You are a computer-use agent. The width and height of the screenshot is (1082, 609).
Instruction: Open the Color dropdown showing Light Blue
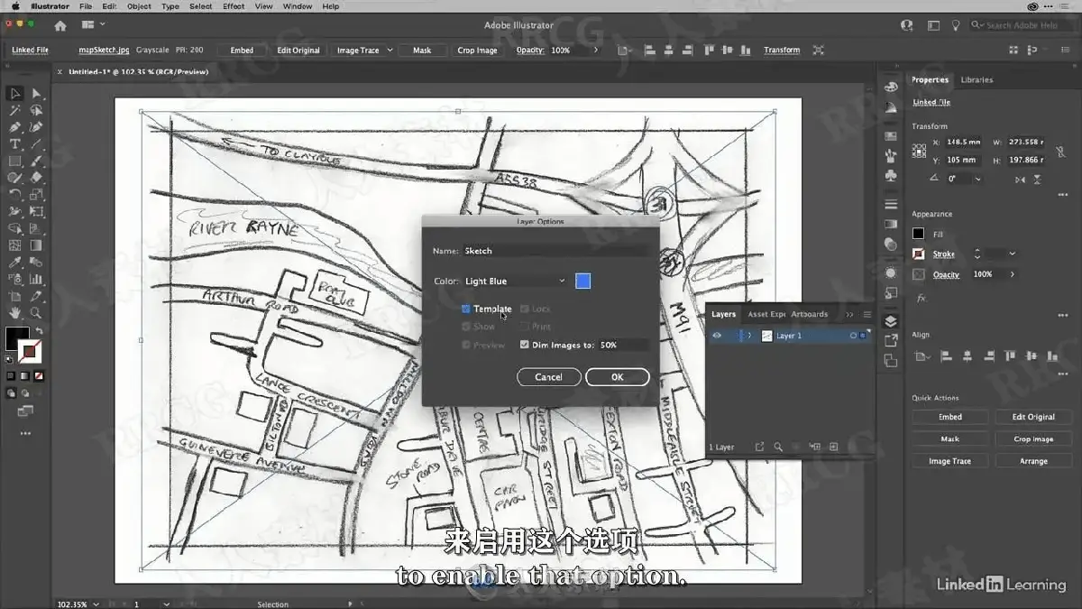pyautogui.click(x=515, y=281)
